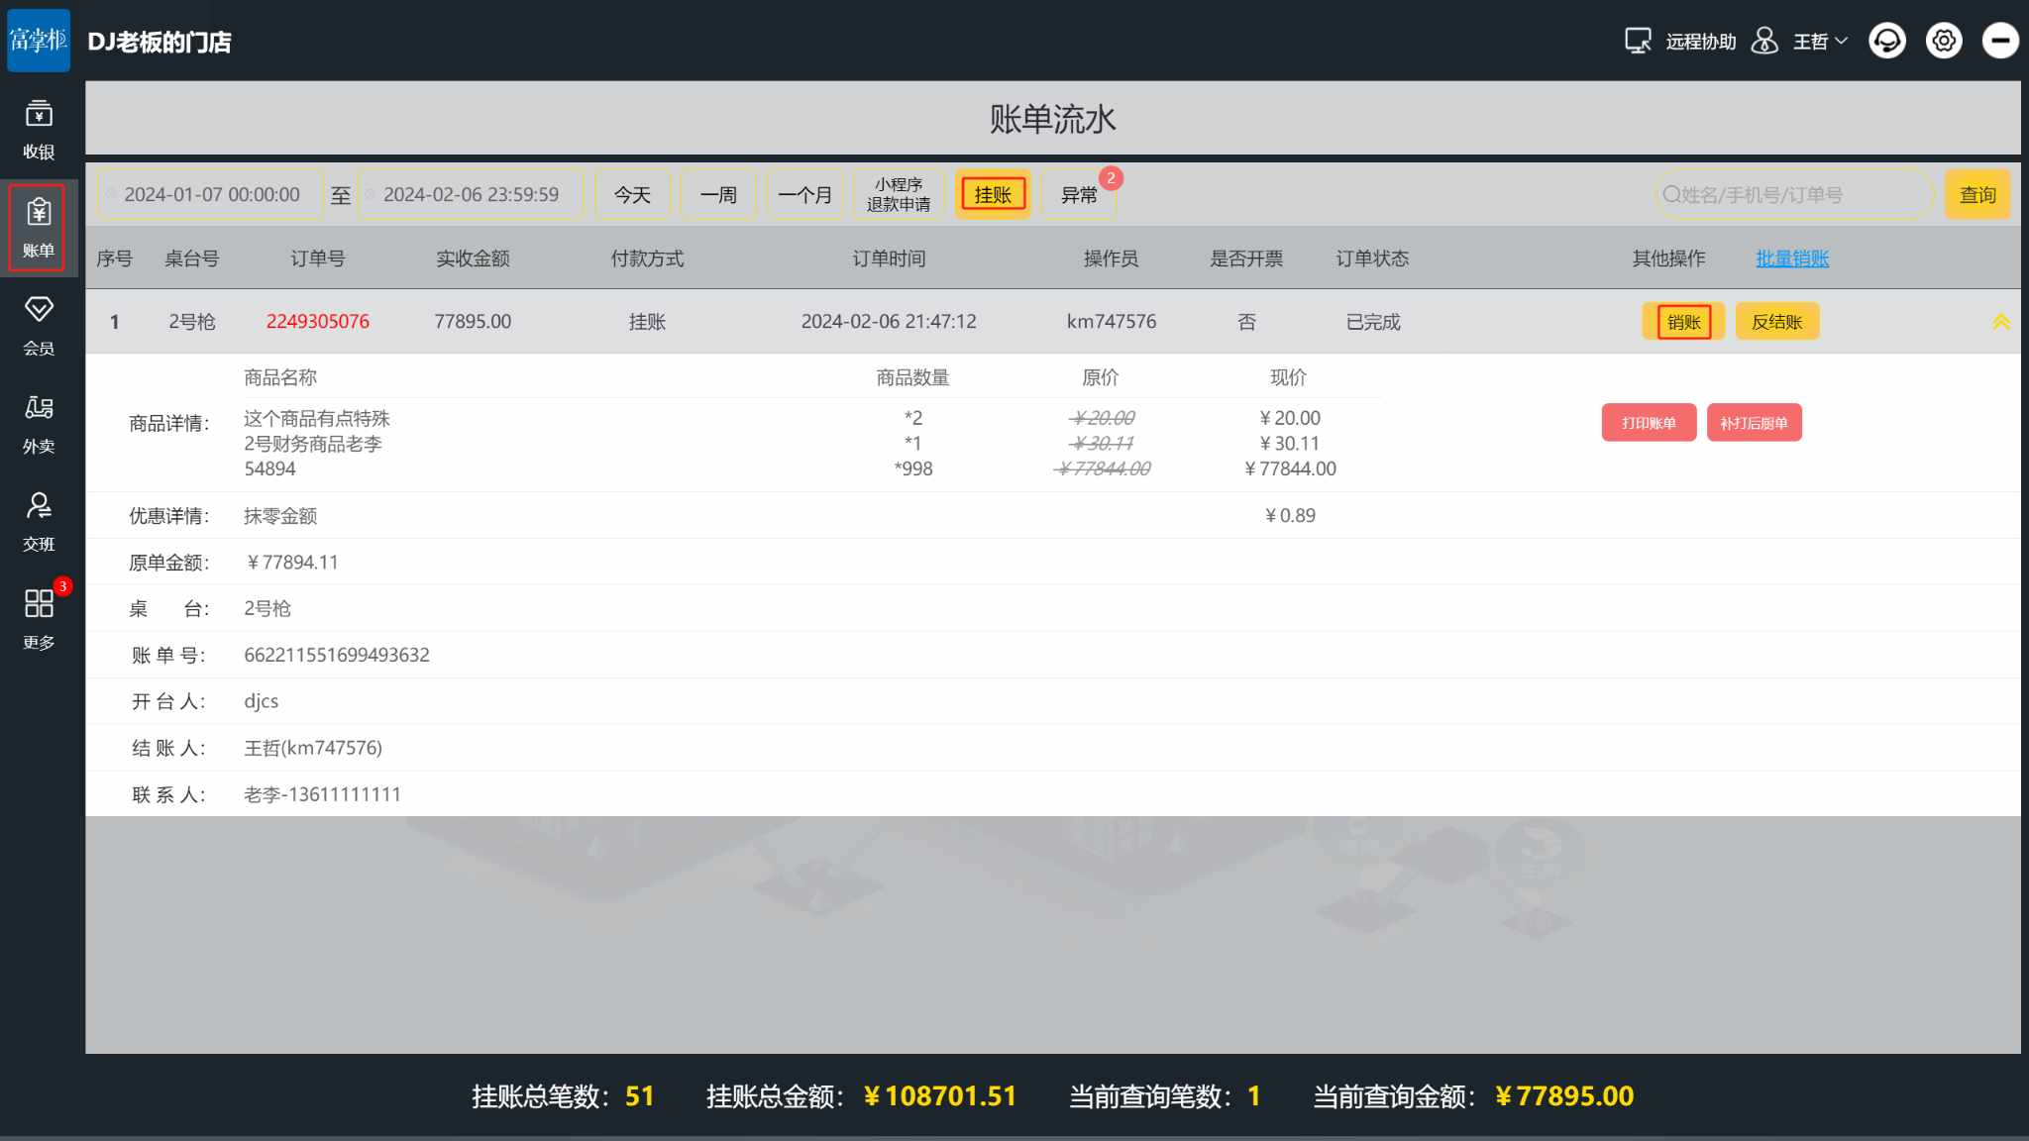Open the 交班 shift handover sidebar icon
Screen dimensions: 2029x1141
pyautogui.click(x=39, y=522)
